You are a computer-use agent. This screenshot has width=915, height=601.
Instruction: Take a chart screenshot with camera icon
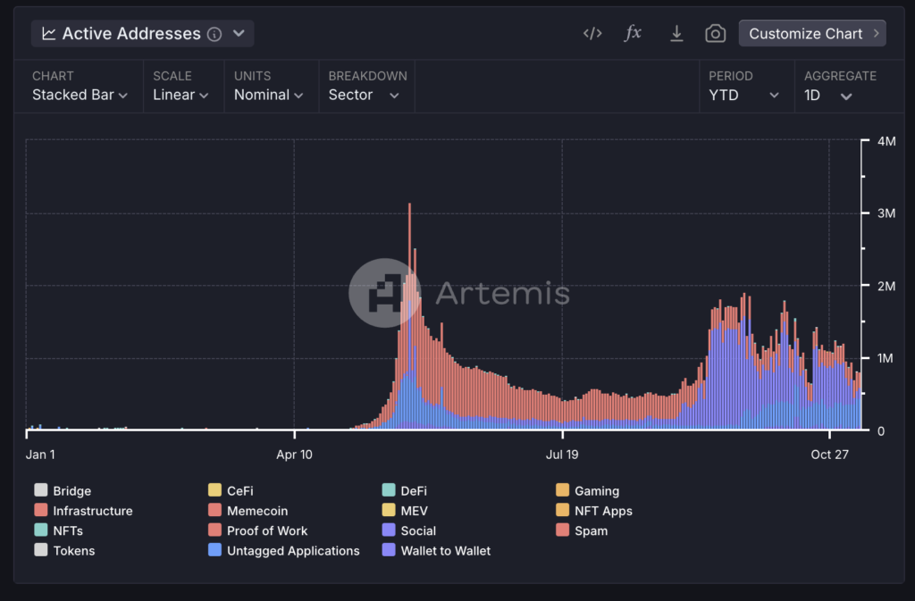[715, 34]
